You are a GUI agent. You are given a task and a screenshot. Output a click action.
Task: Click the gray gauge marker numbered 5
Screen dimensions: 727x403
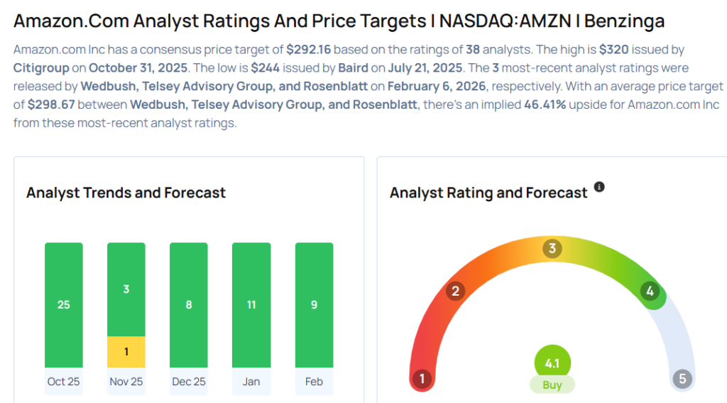[682, 379]
